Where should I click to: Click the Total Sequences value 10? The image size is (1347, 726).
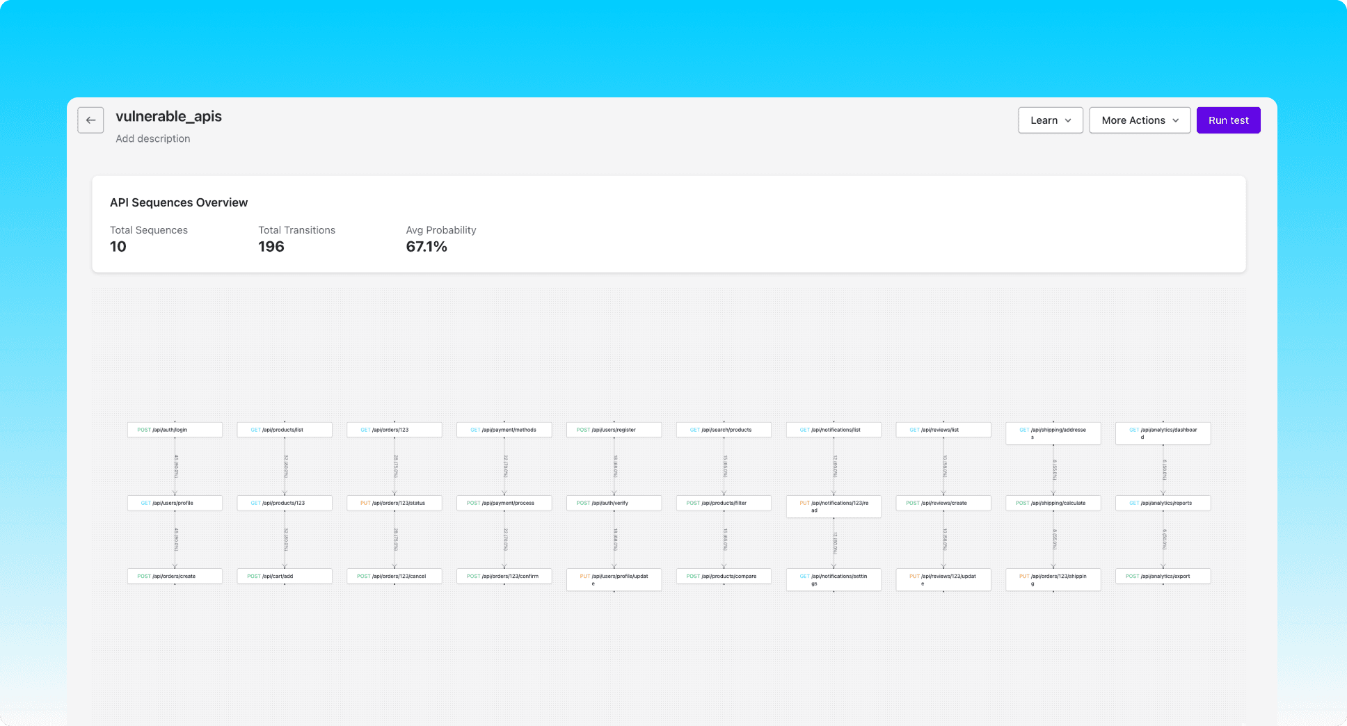click(x=118, y=247)
